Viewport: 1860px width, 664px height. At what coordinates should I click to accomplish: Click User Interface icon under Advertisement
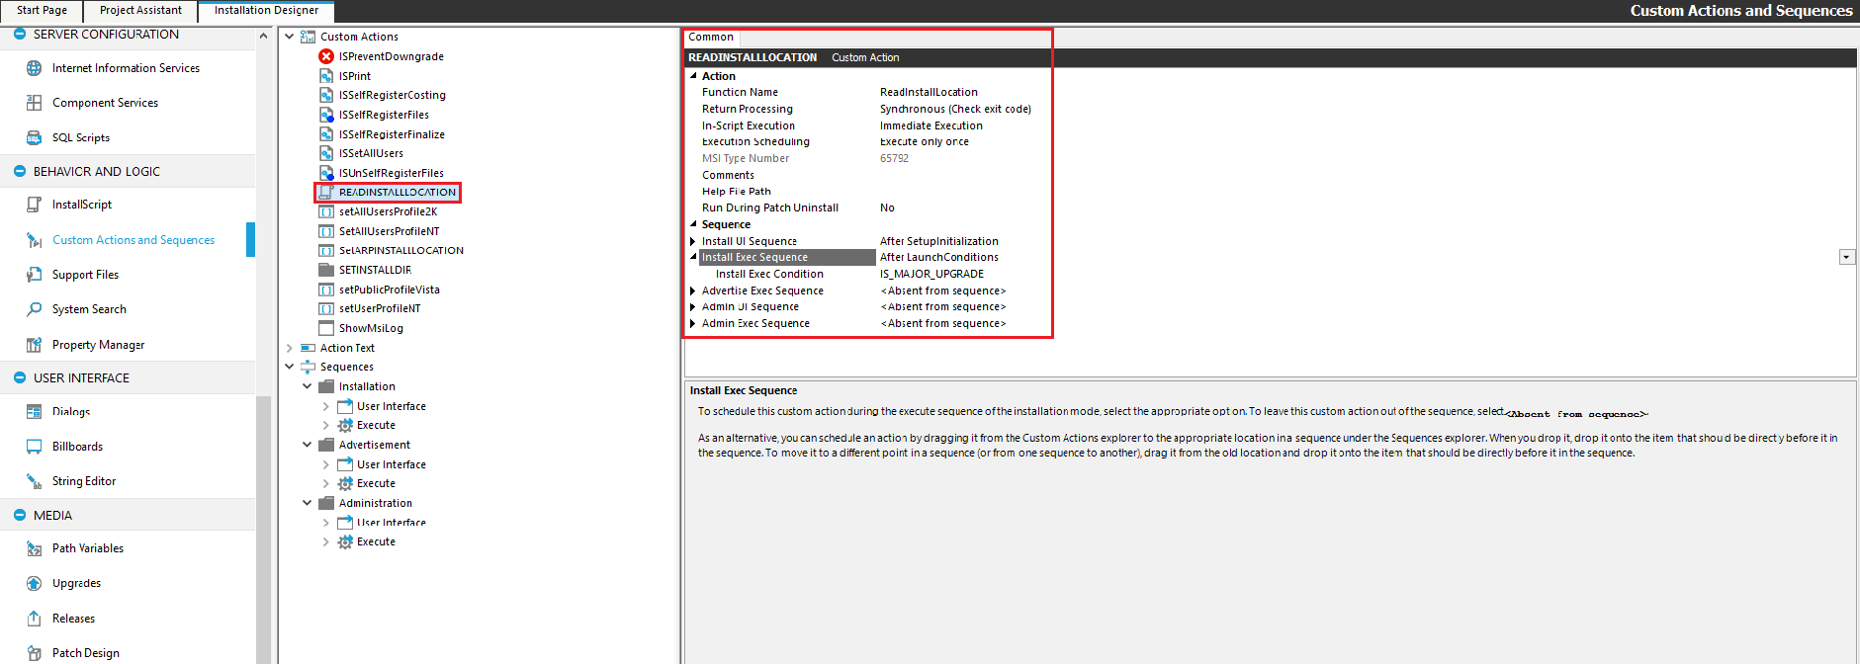click(345, 464)
